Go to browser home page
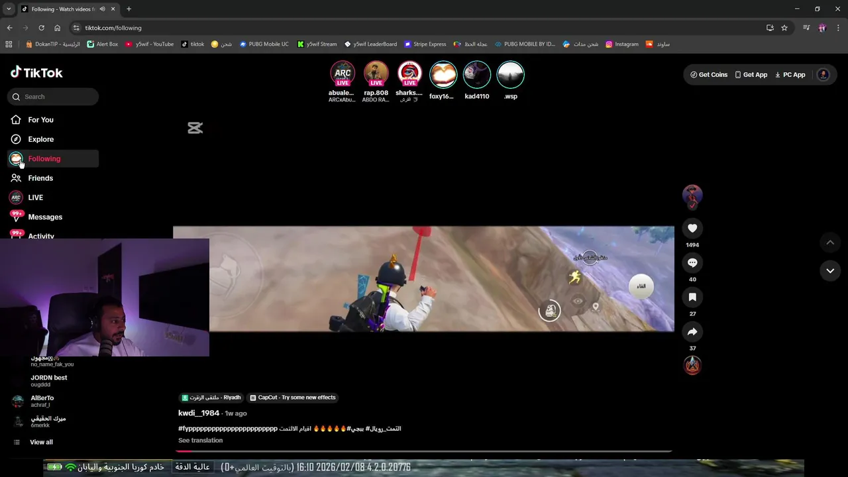This screenshot has height=477, width=848. [57, 28]
